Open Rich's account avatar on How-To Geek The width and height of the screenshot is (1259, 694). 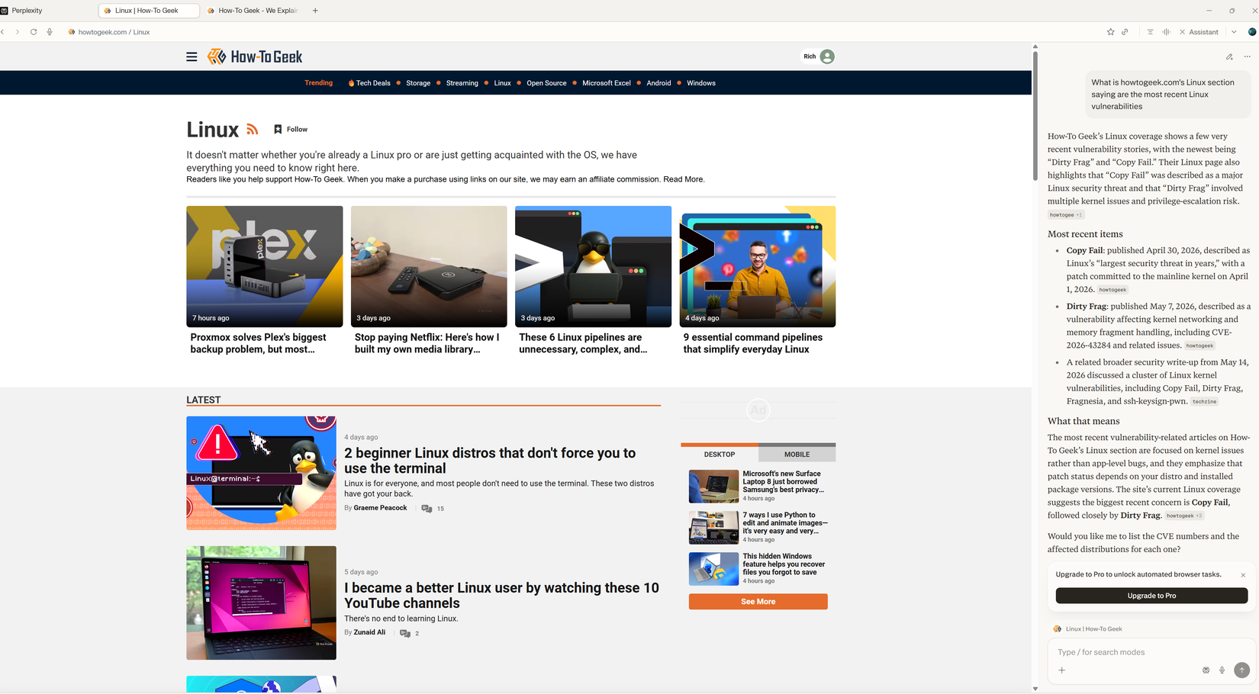[x=827, y=56]
